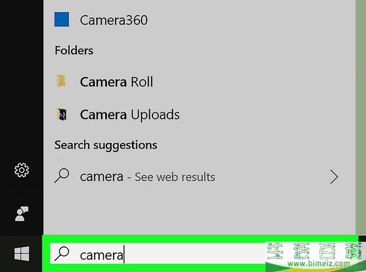This screenshot has height=272, width=366.
Task: Select the Camera Uploads folder name
Action: (130, 115)
